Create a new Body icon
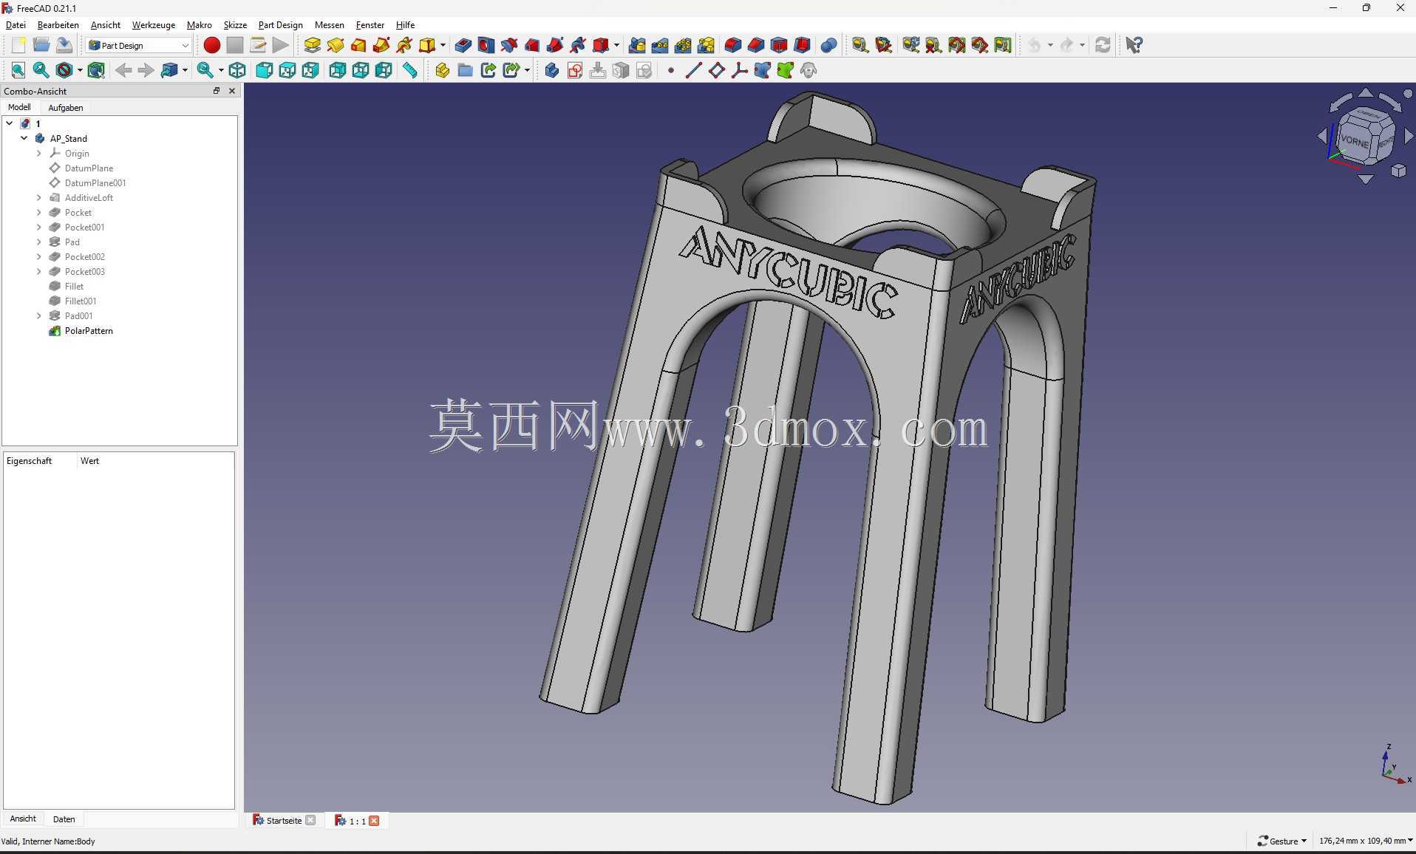Viewport: 1416px width, 854px height. point(552,70)
